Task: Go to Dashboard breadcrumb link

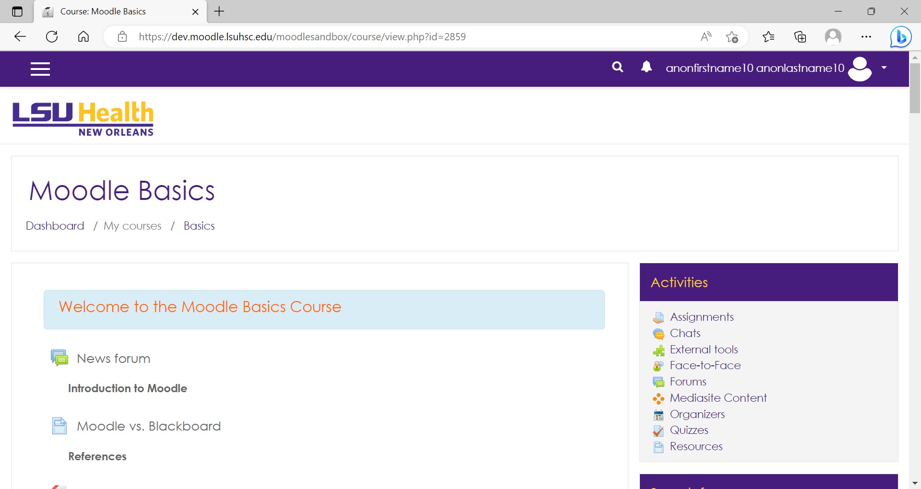Action: pos(55,226)
